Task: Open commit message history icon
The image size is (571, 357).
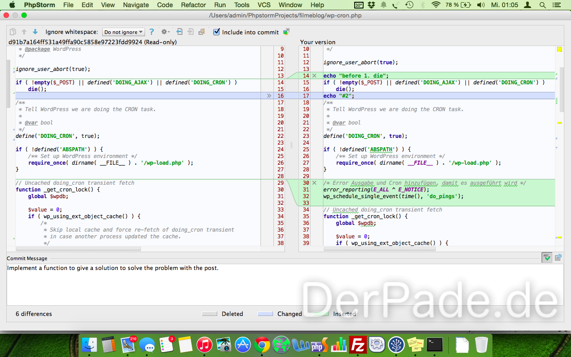Action: [558, 257]
